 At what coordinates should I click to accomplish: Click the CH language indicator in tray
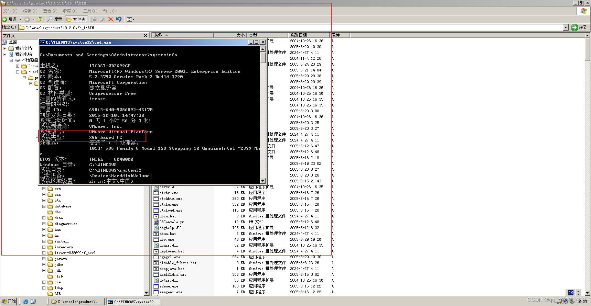pos(571,293)
